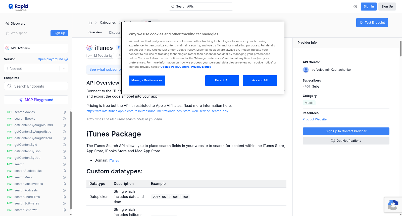Viewport: 402px width, 216px height.
Task: Go to Categories breadcrumb
Action: click(108, 23)
